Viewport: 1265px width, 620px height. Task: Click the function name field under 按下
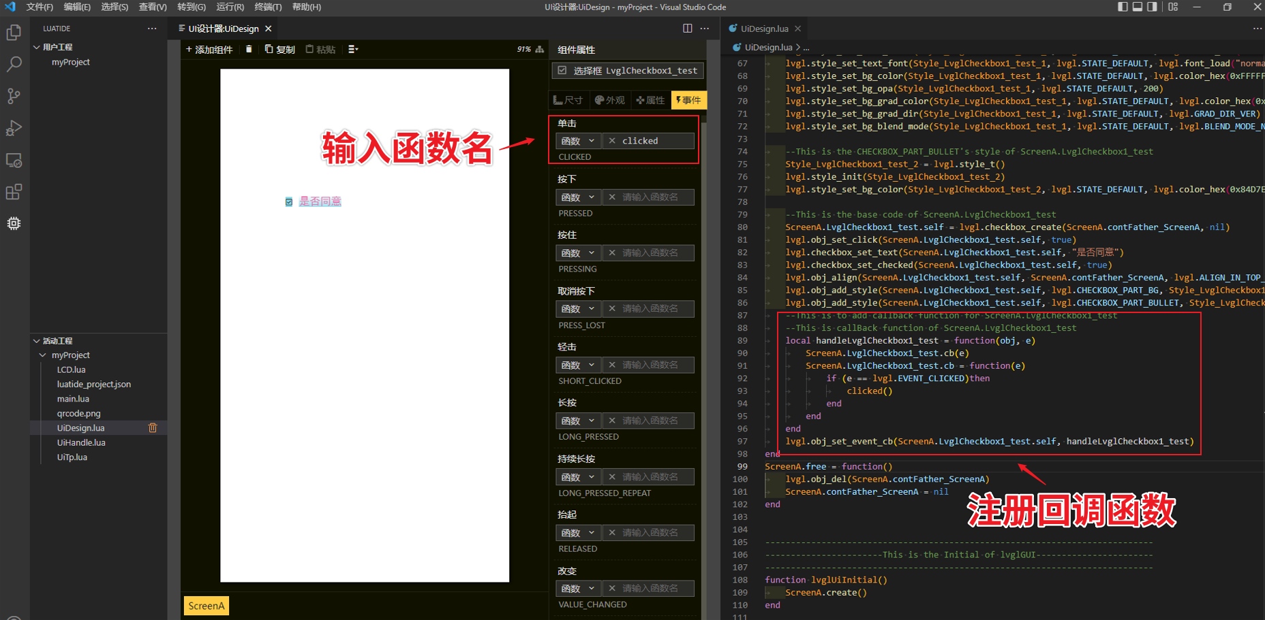pyautogui.click(x=649, y=197)
